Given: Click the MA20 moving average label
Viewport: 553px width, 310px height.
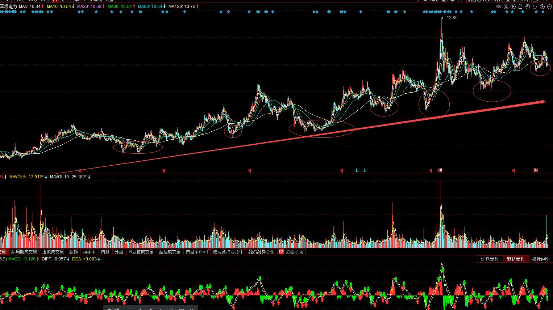Looking at the screenshot, I should (x=90, y=7).
